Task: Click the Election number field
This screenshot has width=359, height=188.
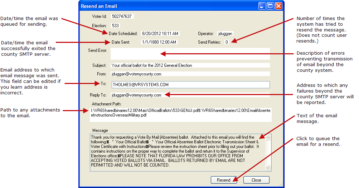Action: pyautogui.click(x=115, y=26)
